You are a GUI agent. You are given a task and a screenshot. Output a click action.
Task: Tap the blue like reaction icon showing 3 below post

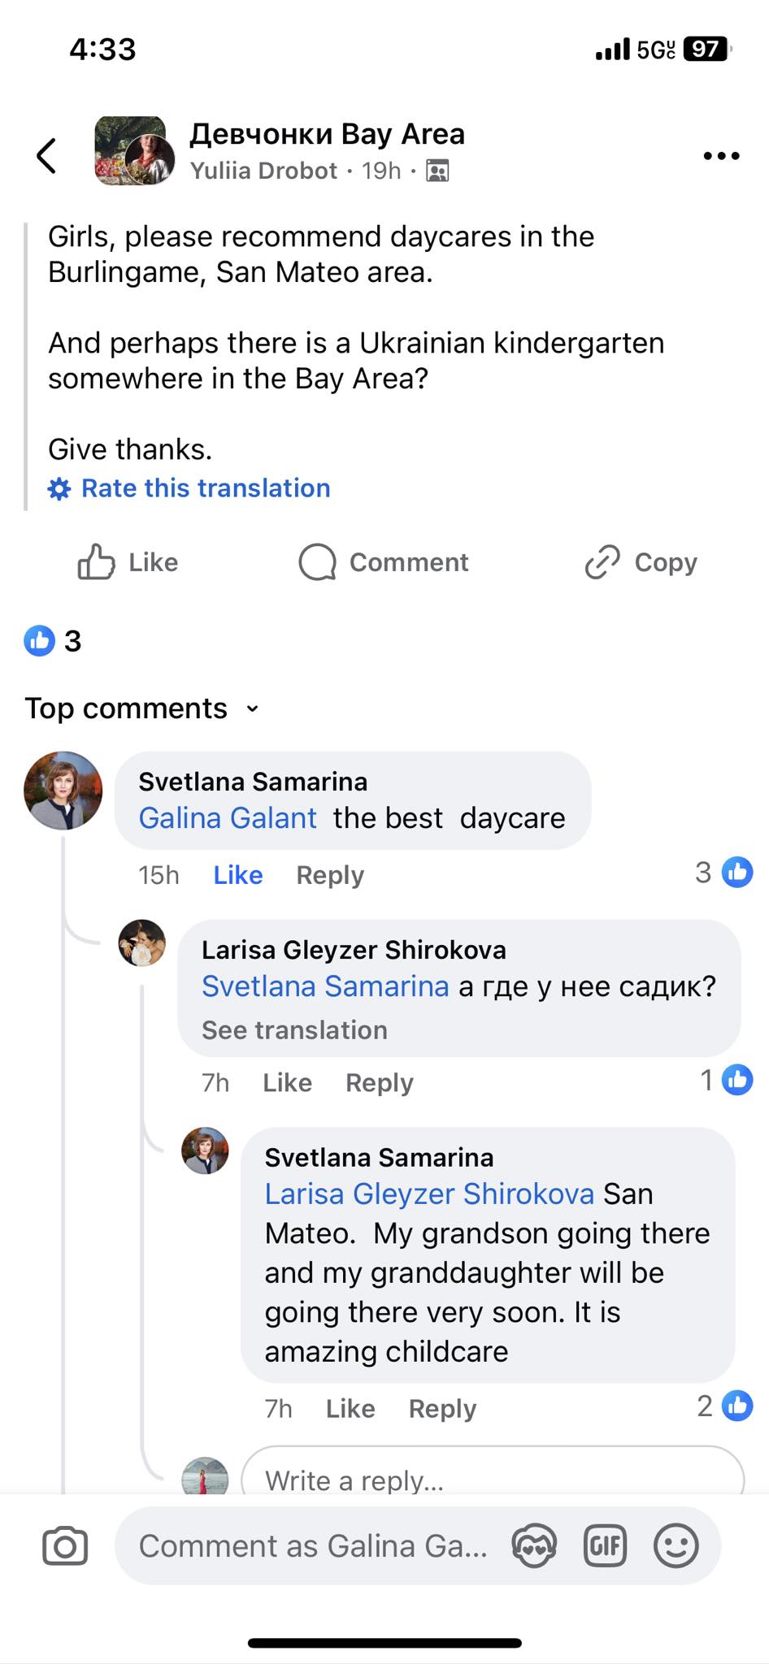point(39,641)
